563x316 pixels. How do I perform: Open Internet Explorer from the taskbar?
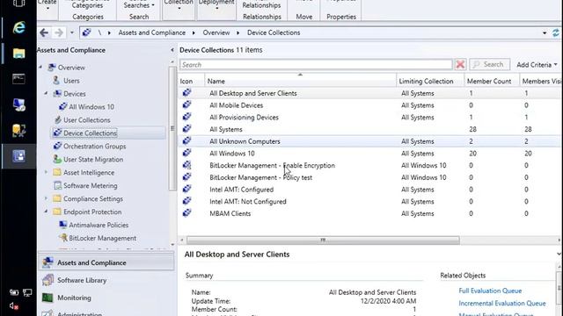(x=18, y=27)
